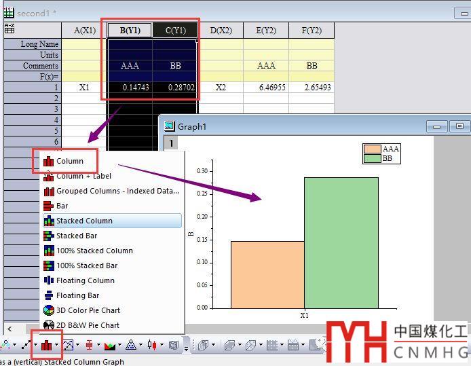Click the line+symbol plot toolbar icon
Image resolution: width=471 pixels, height=366 pixels.
click(26, 345)
